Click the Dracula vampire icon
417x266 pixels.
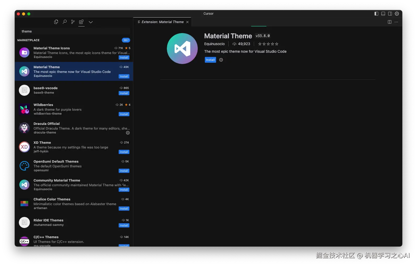pos(24,128)
